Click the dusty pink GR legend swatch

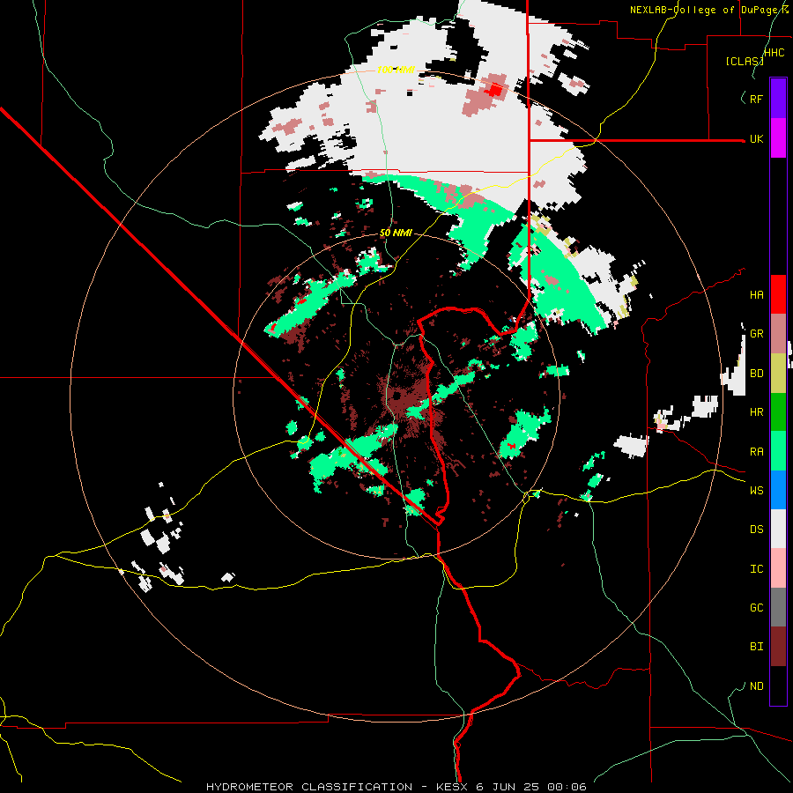click(x=778, y=334)
